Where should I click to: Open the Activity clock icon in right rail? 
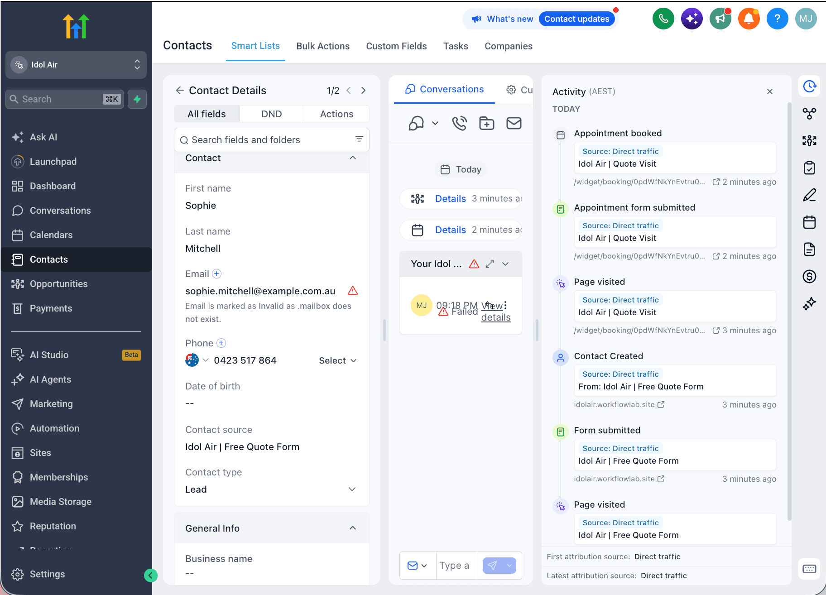809,86
